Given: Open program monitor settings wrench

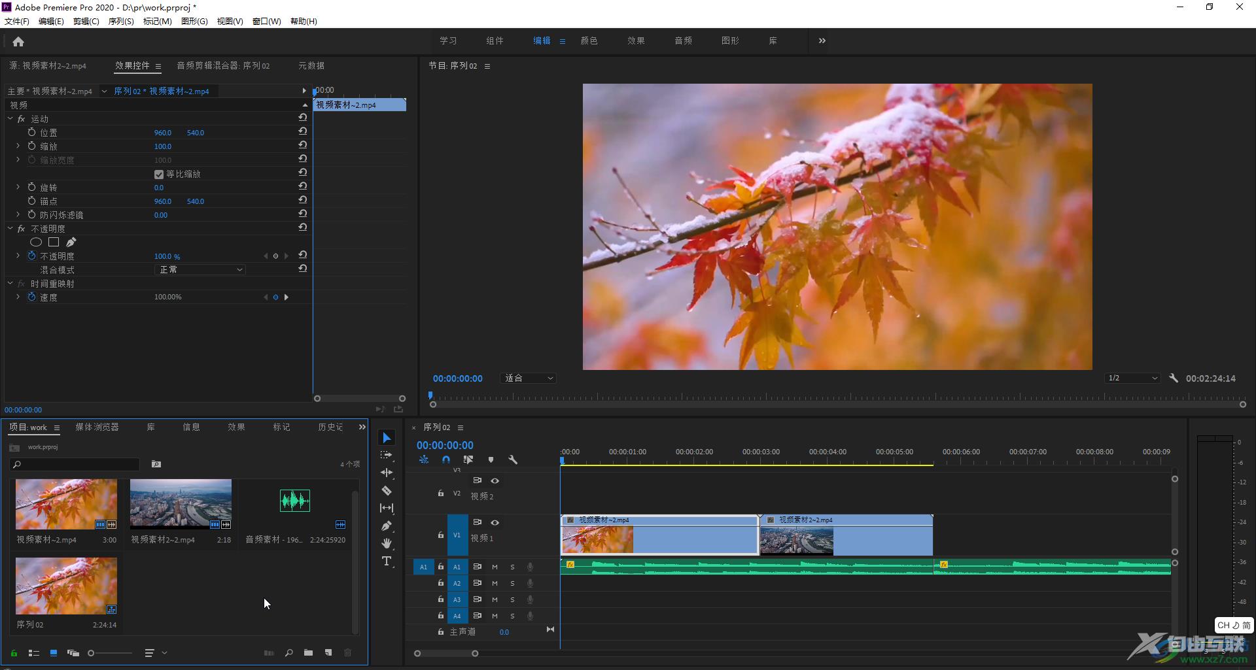Looking at the screenshot, I should pos(1174,378).
